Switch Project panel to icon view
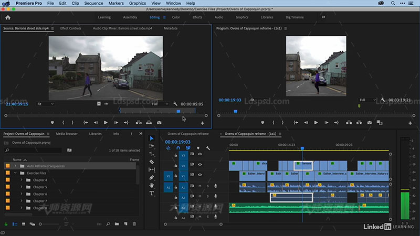The width and height of the screenshot is (420, 236). 24,224
